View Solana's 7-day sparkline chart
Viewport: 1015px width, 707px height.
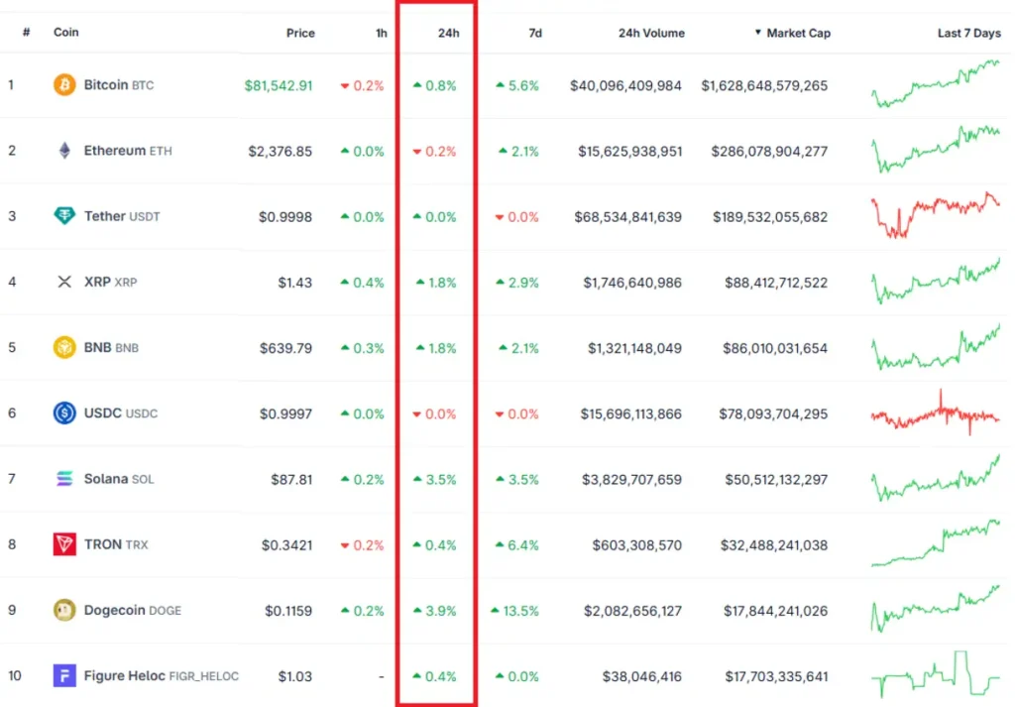click(x=936, y=478)
